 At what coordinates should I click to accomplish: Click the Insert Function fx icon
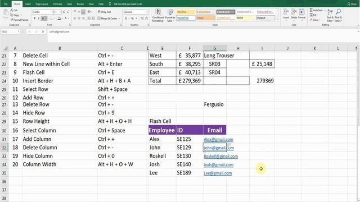[x=43, y=31]
